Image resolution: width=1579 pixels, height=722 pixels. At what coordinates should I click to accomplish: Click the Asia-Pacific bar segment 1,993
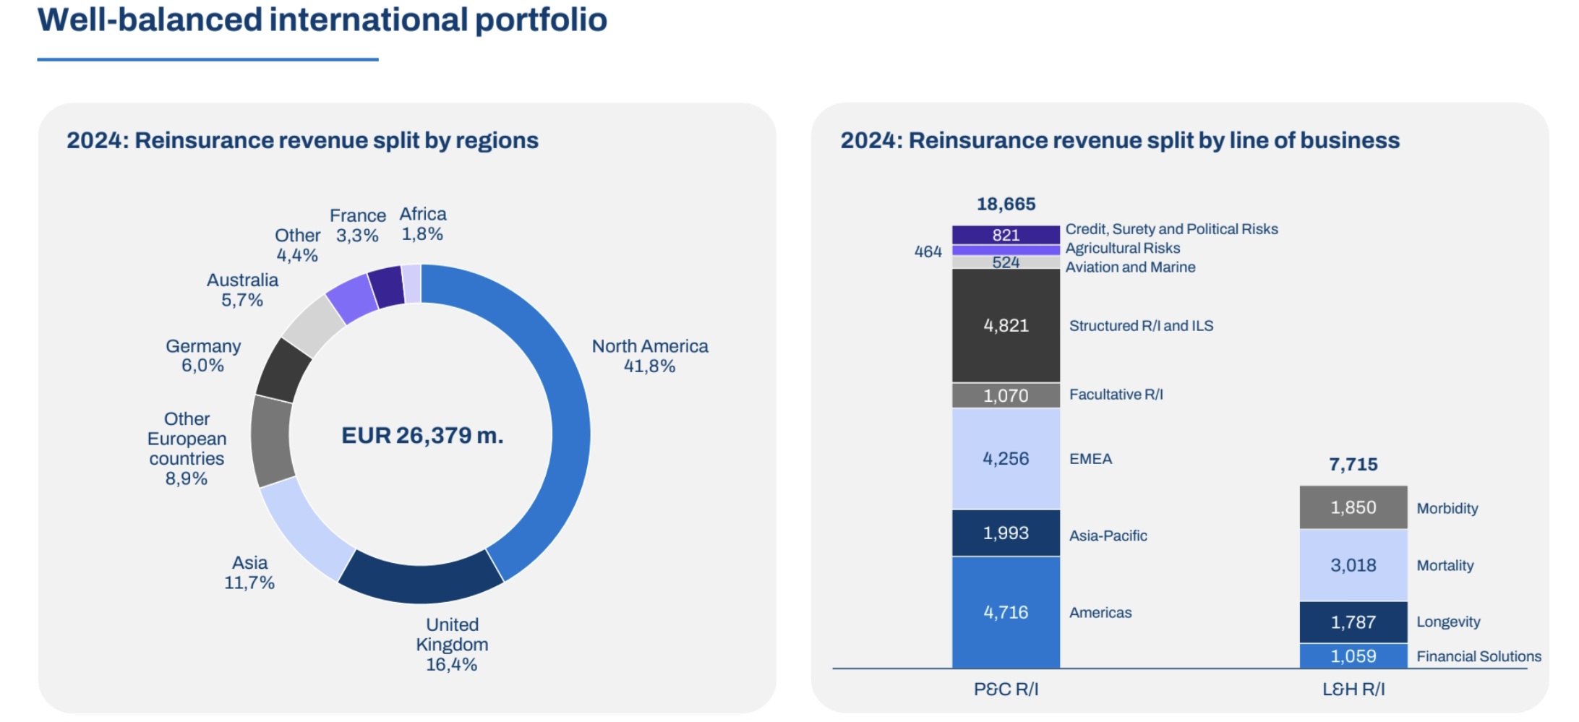1006,533
